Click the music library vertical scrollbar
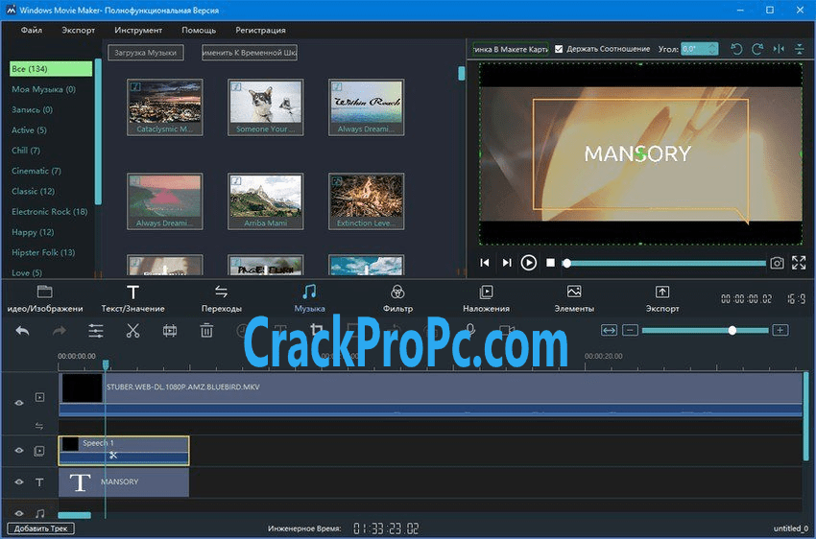This screenshot has height=539, width=816. 462,73
